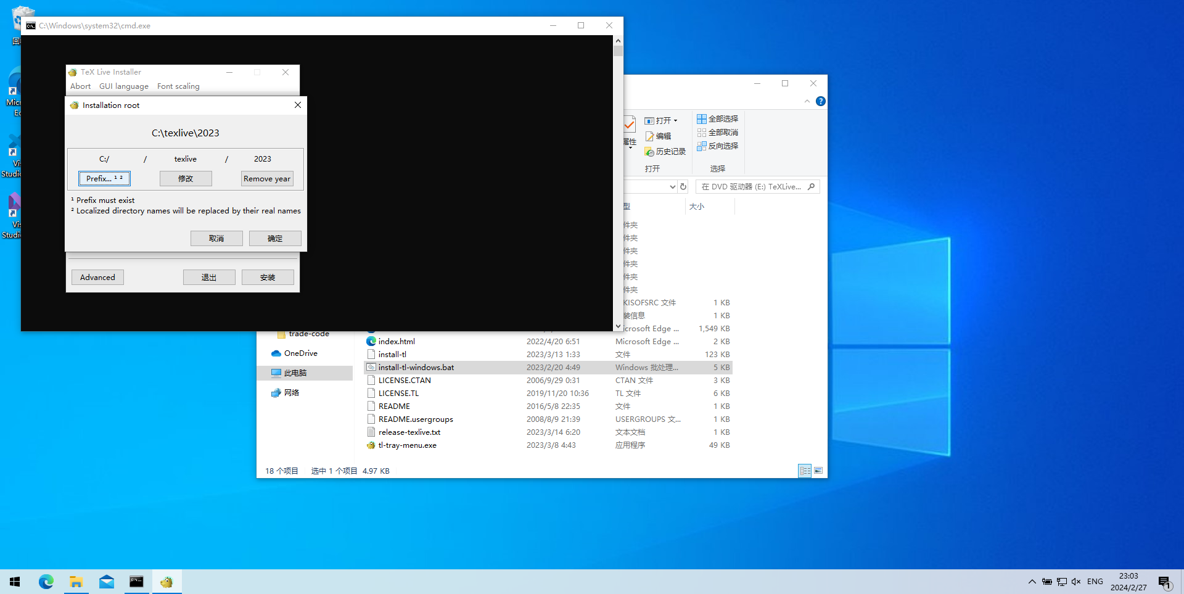The width and height of the screenshot is (1184, 594).
Task: Select 网络 in navigation pane
Action: point(286,392)
